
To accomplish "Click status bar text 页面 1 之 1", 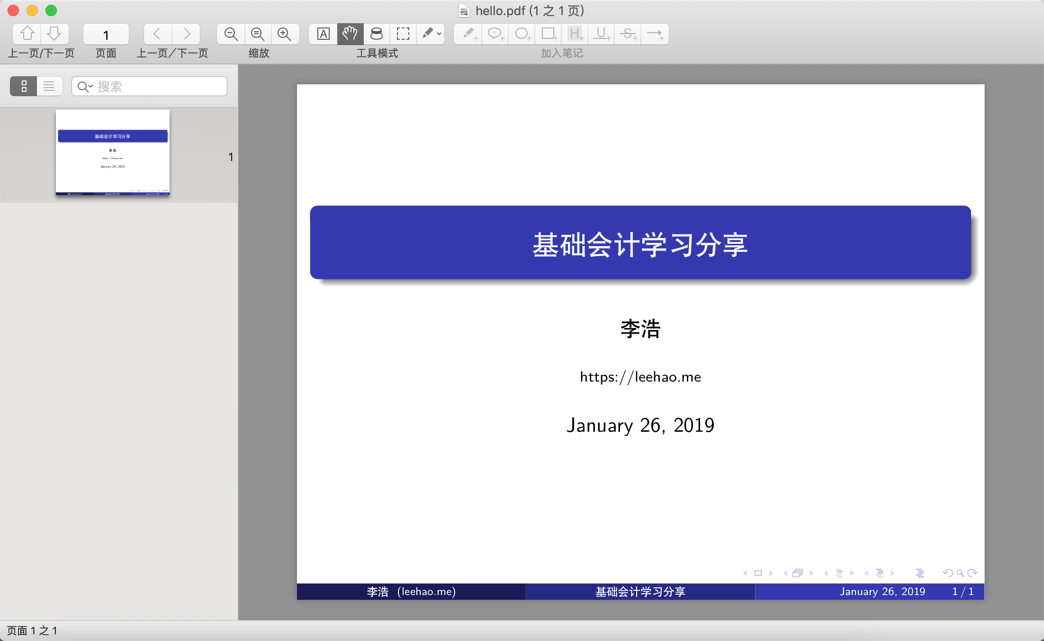I will point(32,631).
